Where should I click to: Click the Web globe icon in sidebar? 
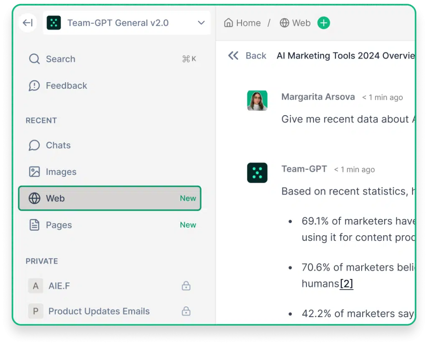pyautogui.click(x=34, y=199)
